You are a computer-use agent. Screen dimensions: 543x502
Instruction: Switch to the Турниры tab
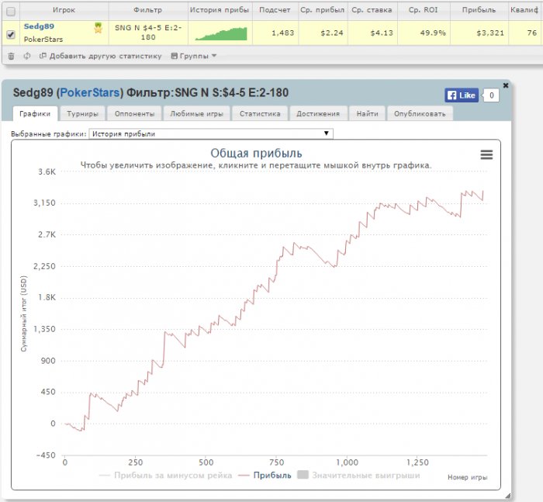[x=82, y=113]
